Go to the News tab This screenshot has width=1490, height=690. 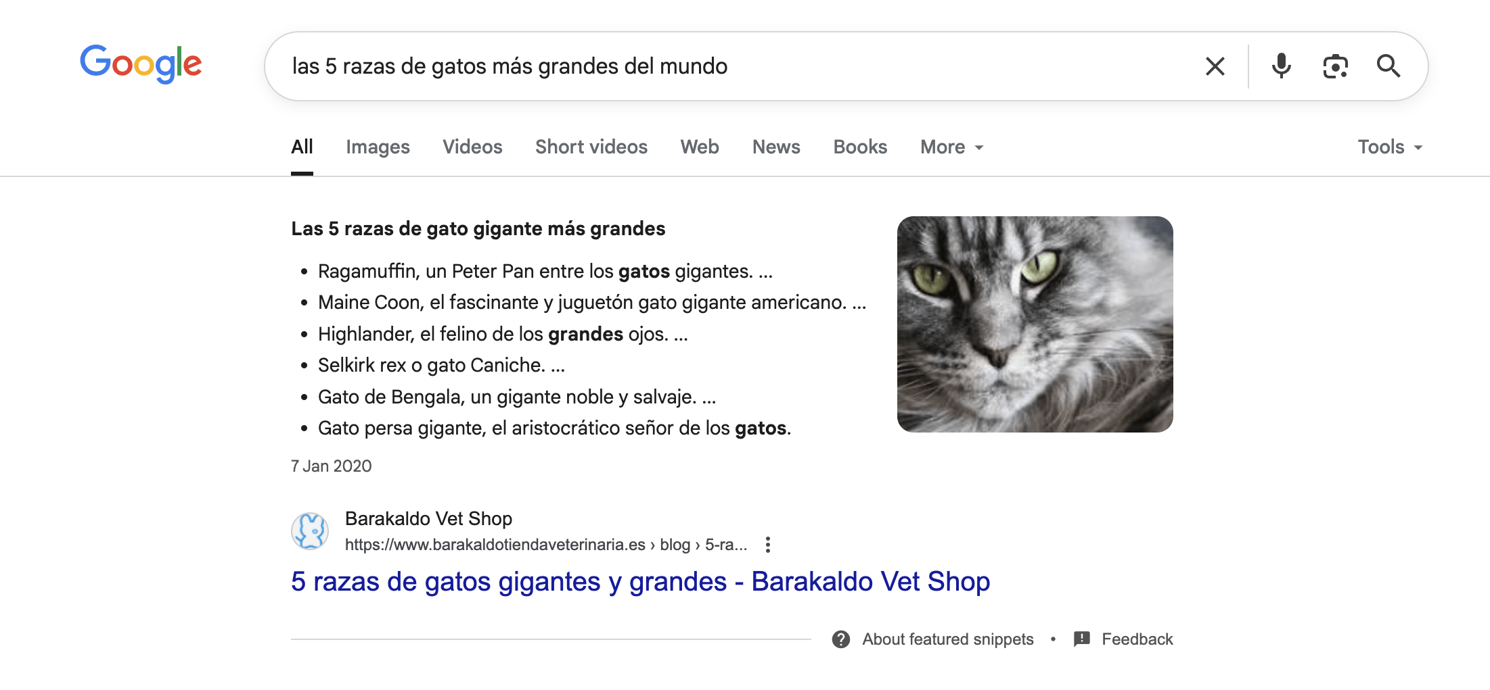click(776, 147)
